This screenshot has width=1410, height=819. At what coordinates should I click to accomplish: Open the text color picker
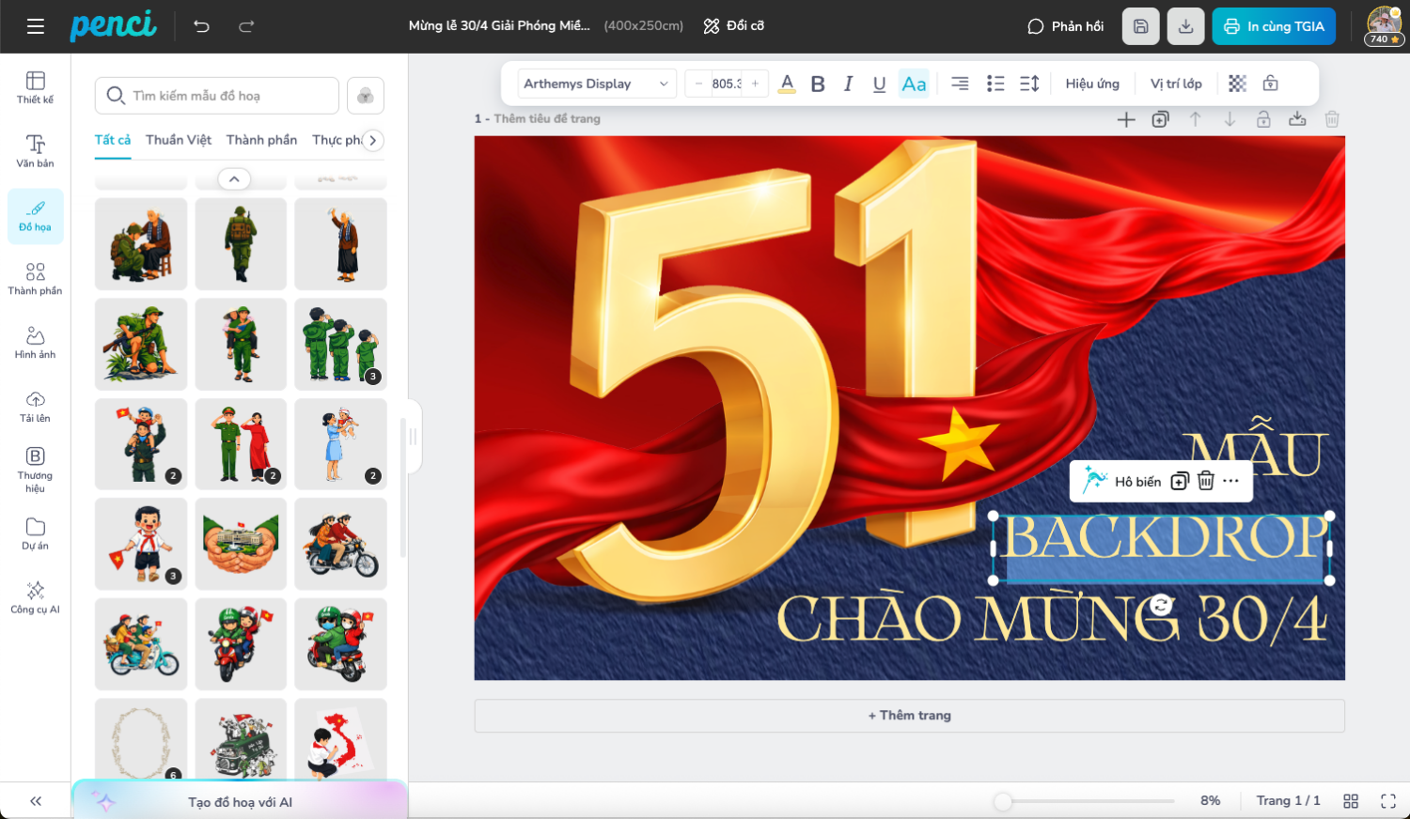point(788,84)
